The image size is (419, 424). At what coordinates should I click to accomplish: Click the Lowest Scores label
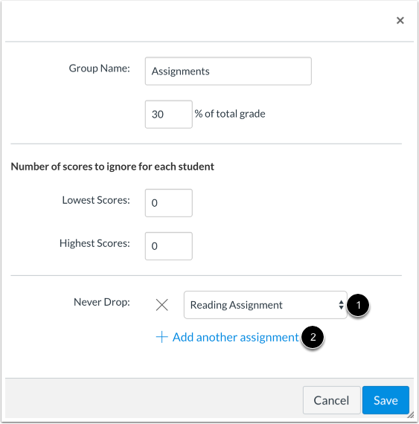96,200
